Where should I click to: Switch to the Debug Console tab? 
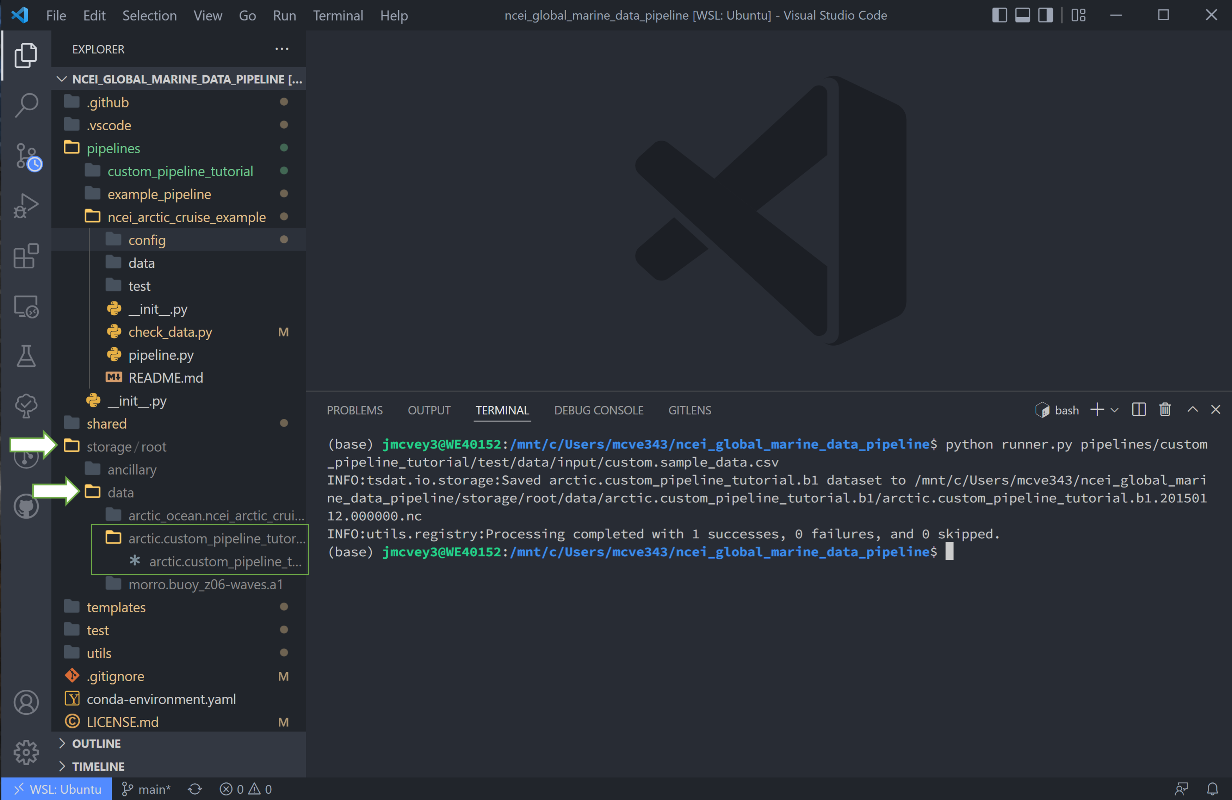click(x=599, y=410)
